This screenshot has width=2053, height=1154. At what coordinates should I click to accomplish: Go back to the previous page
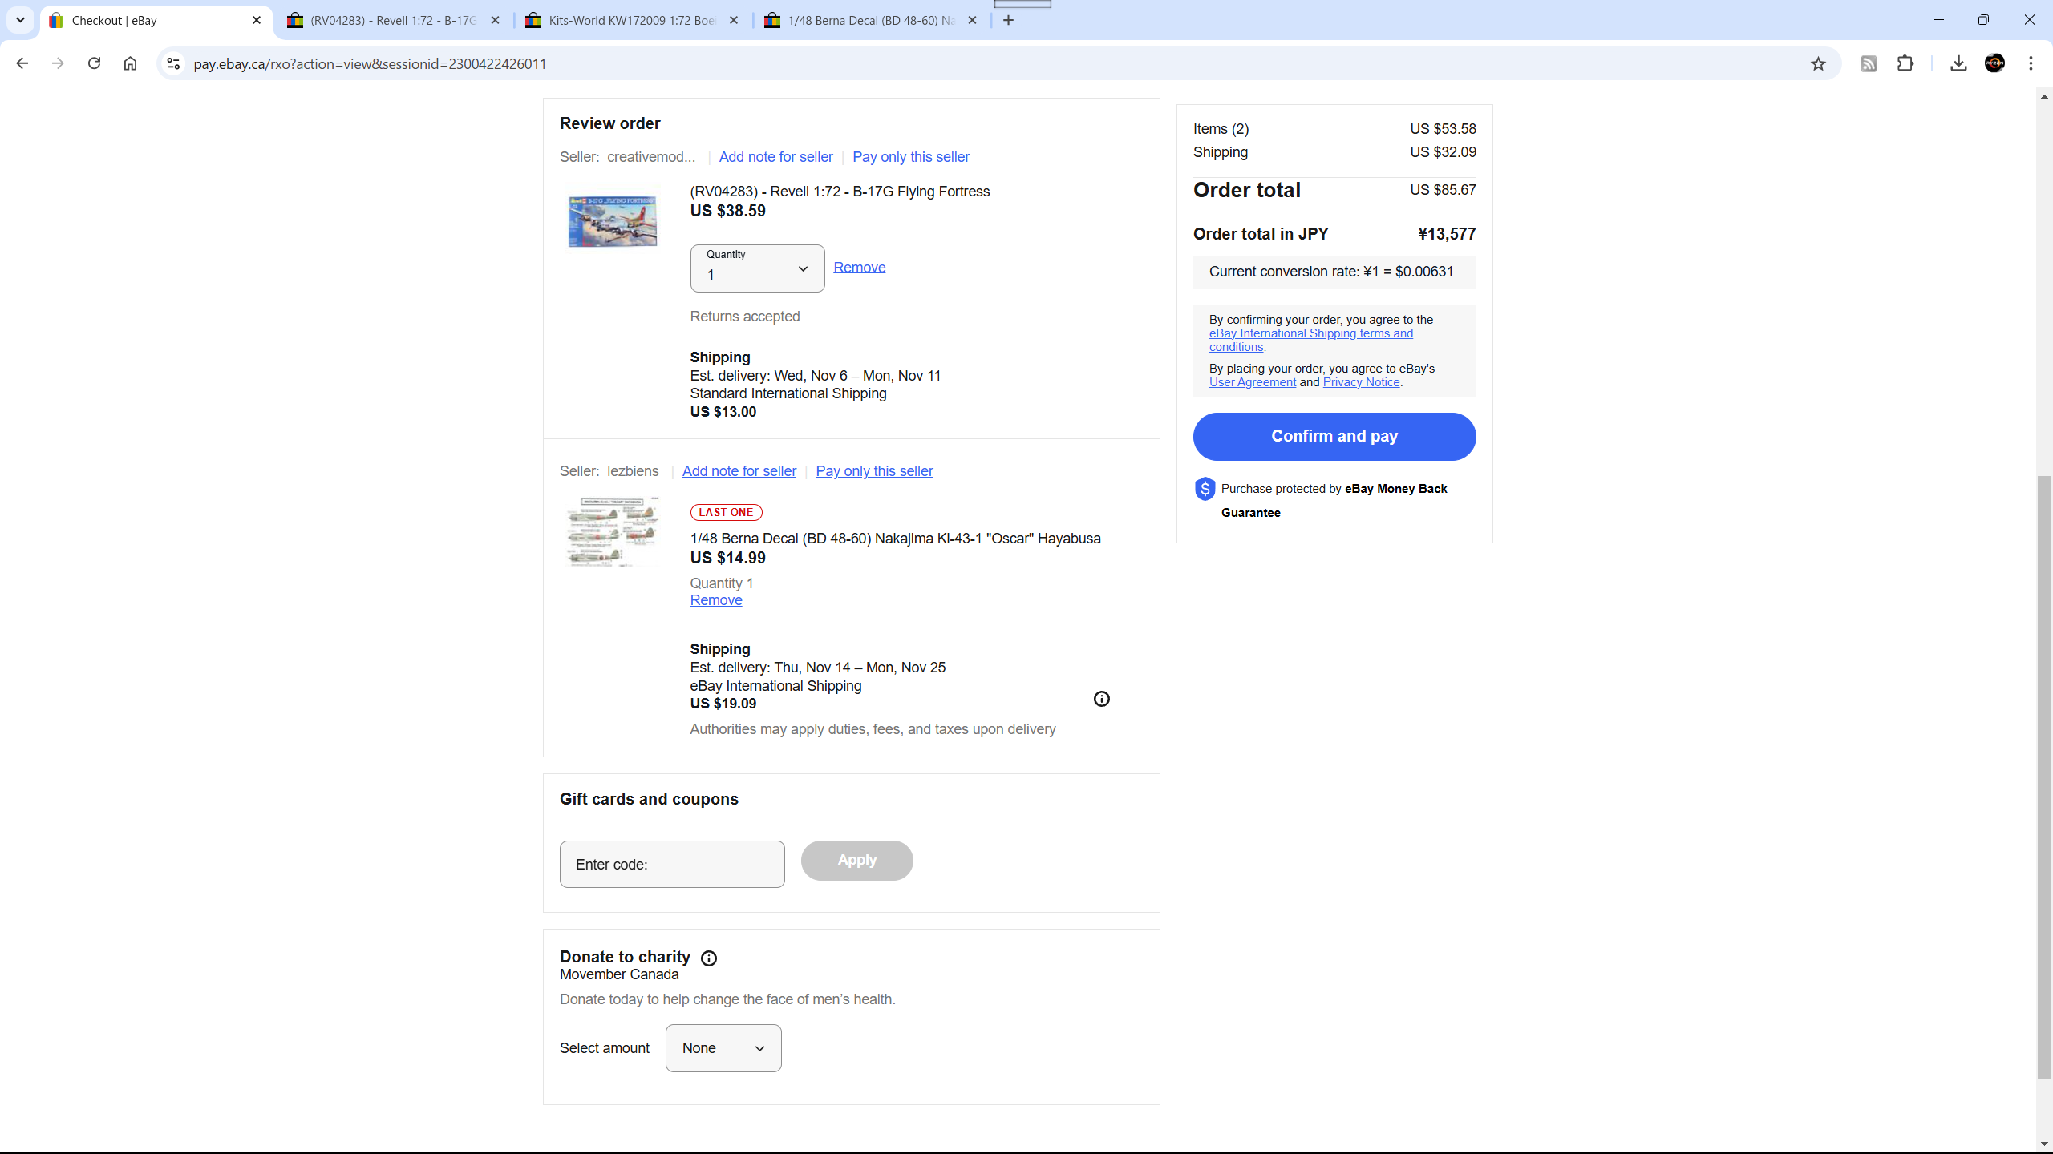(22, 63)
